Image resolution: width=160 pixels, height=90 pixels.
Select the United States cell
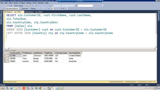(x=75, y=55)
